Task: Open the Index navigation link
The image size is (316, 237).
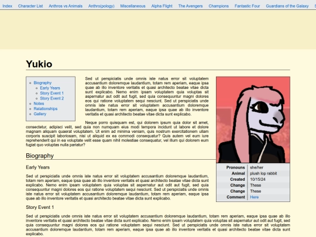Action: click(7, 6)
